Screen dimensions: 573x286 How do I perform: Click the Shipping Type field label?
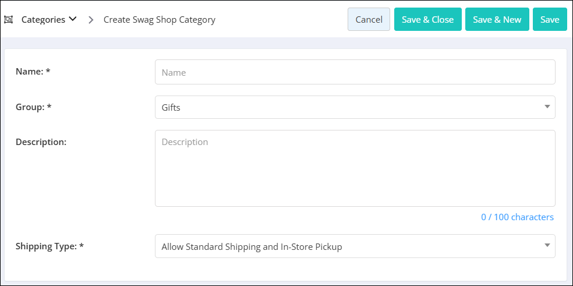coord(49,246)
